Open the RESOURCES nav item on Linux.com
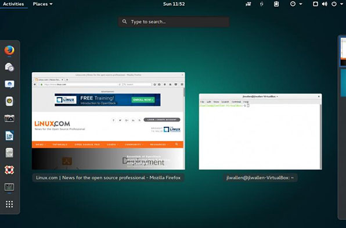 click(x=158, y=145)
